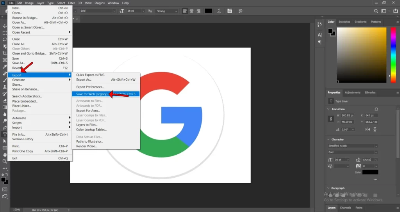Open the rotation angle dropdown
Viewport: 400px width, 212px height.
[353, 129]
